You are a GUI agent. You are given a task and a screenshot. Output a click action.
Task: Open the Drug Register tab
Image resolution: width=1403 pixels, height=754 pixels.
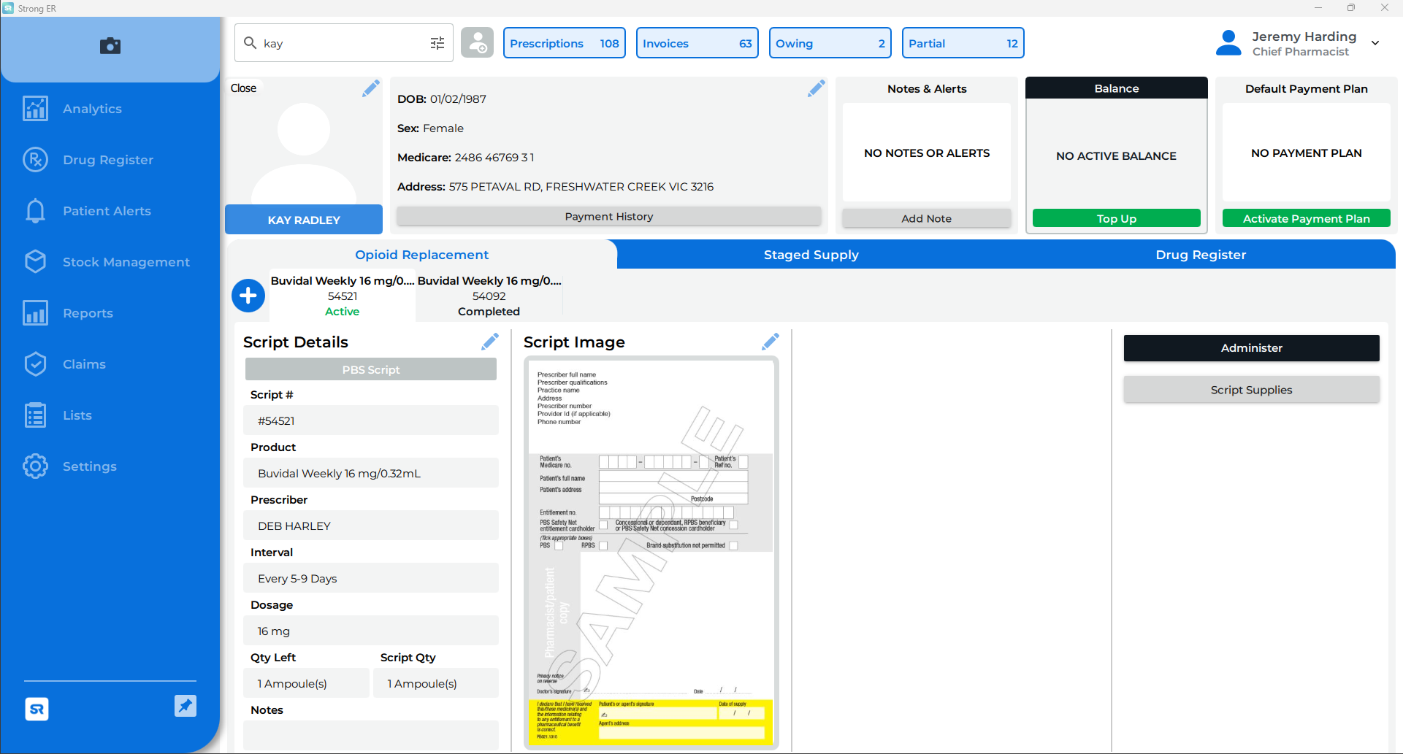click(x=1201, y=254)
